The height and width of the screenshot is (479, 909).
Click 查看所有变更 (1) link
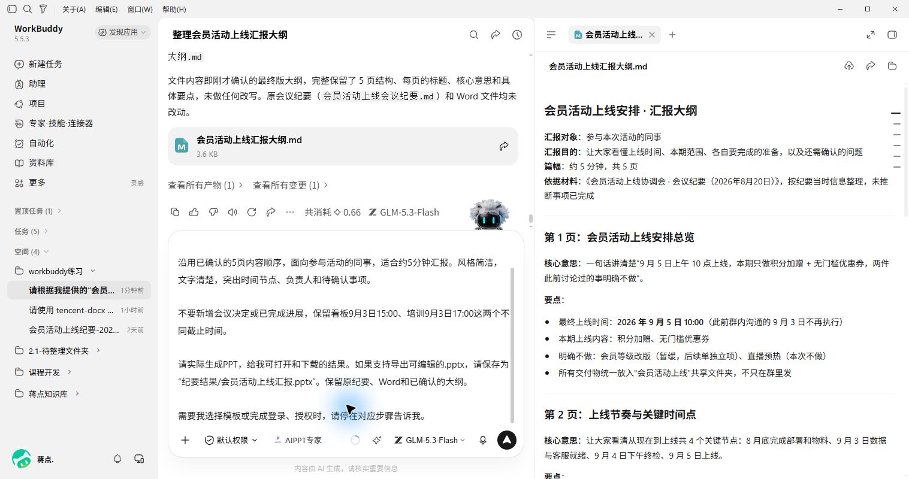[291, 186]
